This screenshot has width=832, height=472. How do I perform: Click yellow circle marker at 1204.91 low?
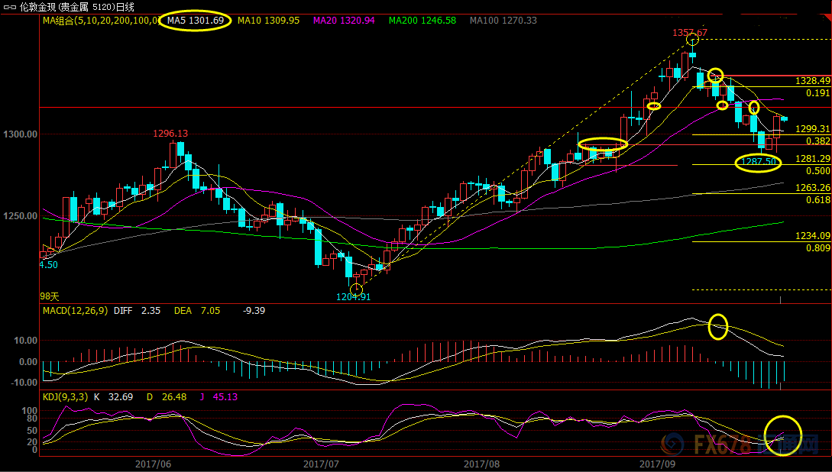point(357,288)
